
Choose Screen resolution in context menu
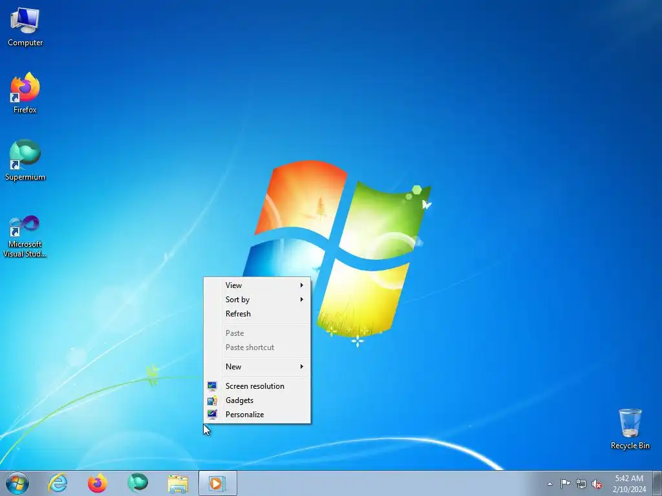click(x=257, y=386)
